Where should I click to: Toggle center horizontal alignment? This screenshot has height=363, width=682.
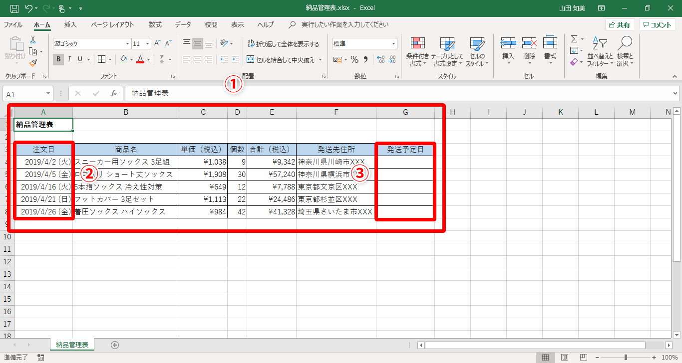[198, 59]
